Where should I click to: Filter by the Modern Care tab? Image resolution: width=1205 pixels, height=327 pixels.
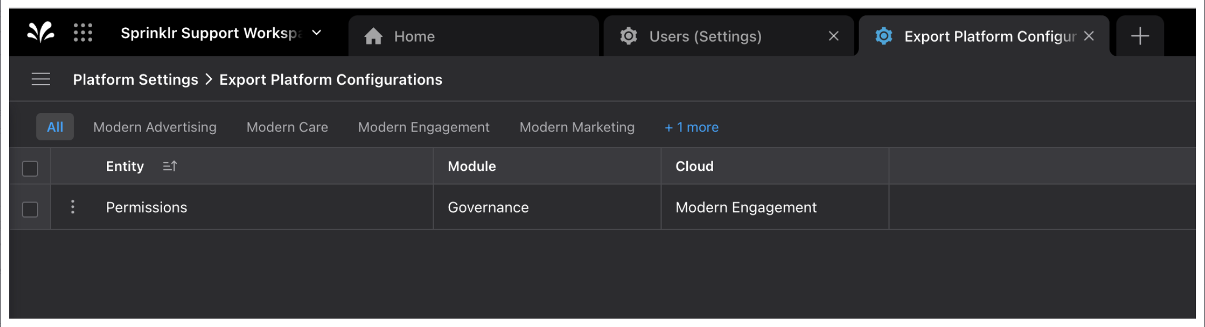287,127
